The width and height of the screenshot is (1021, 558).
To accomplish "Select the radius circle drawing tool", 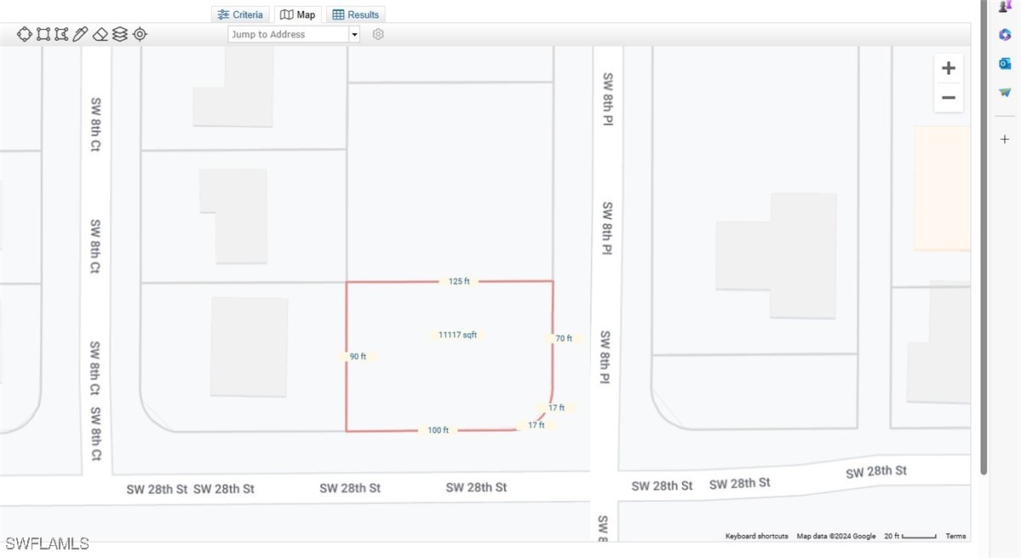I will pos(24,34).
